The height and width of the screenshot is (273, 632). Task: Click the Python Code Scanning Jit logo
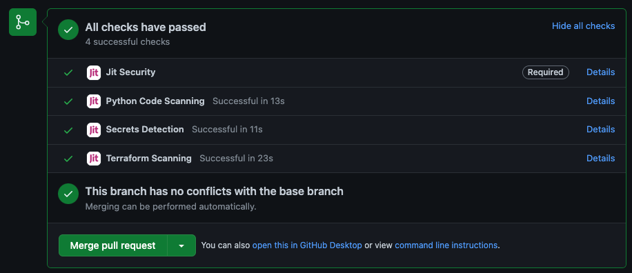click(94, 101)
